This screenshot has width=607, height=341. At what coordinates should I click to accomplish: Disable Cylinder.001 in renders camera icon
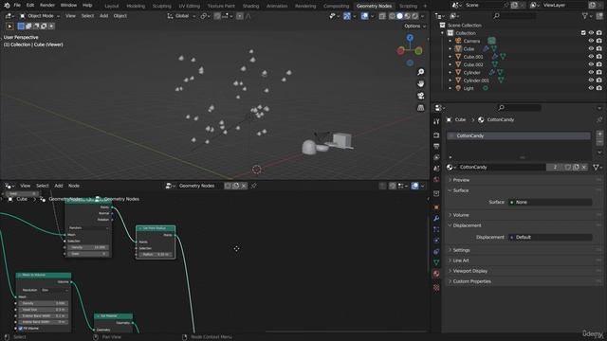599,81
